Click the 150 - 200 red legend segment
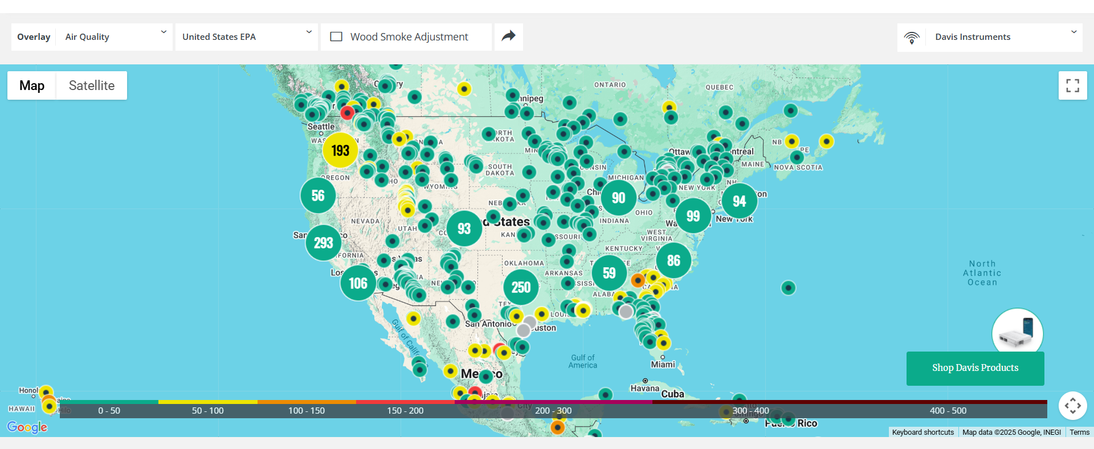This screenshot has width=1094, height=449. tap(405, 409)
